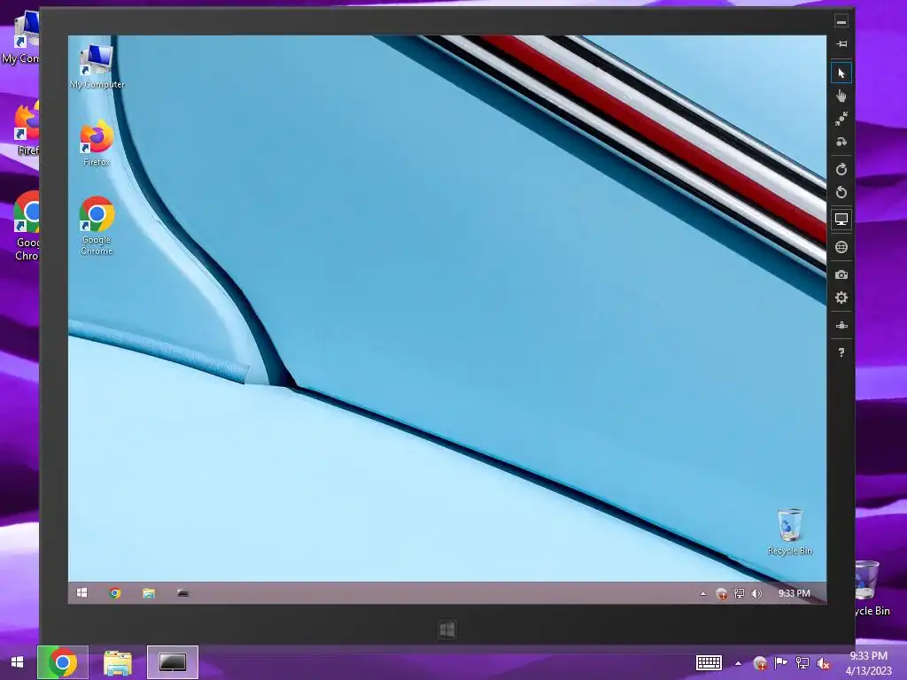Select pinch/zoom touch mode icon

pos(841,120)
